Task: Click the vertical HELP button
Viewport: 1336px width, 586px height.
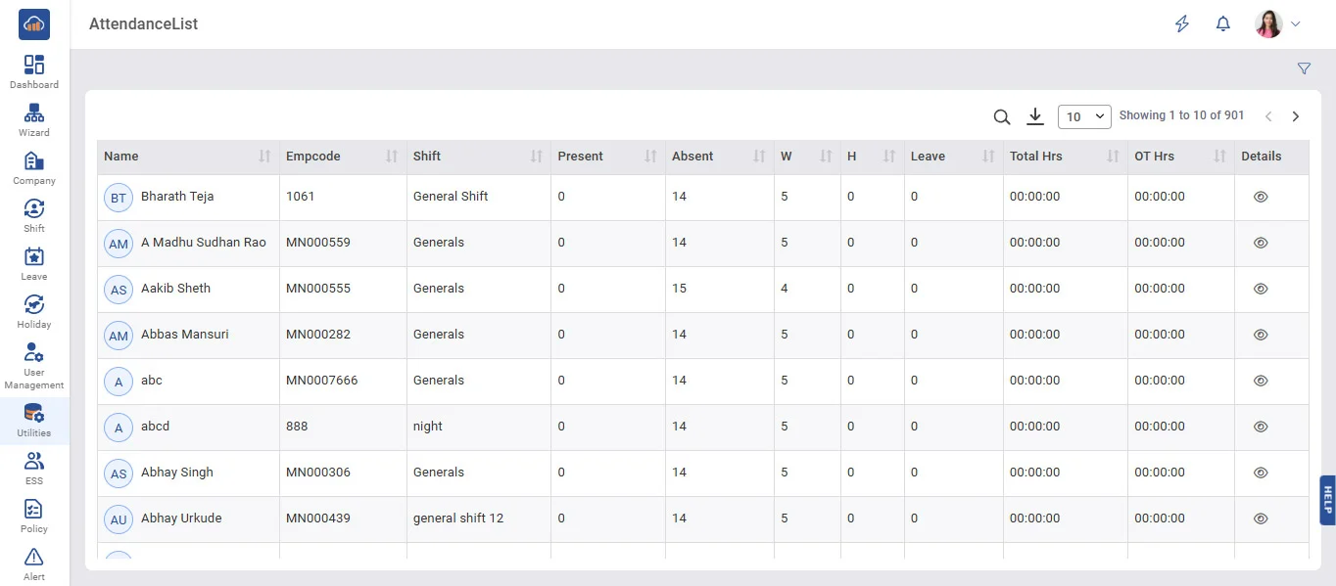Action: coord(1327,500)
